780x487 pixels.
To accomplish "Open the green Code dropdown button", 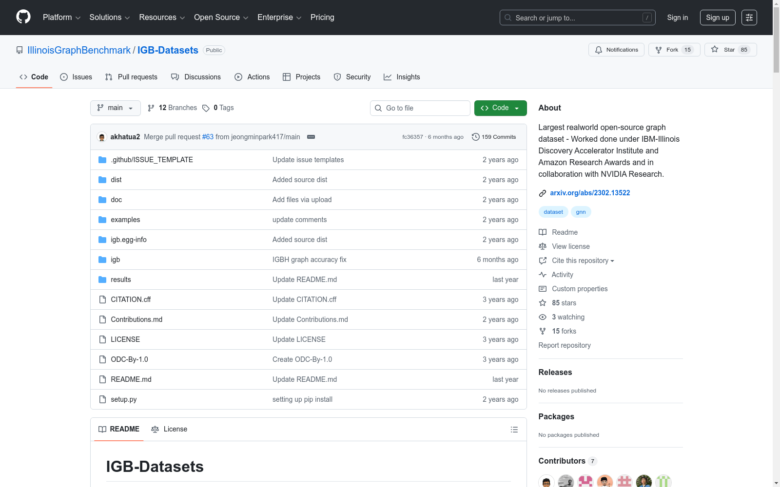I will click(501, 108).
